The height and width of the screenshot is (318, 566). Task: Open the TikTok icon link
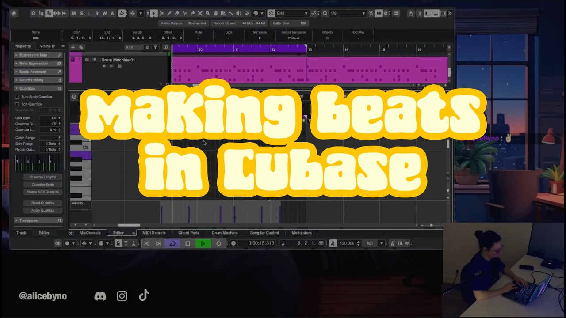(x=144, y=295)
